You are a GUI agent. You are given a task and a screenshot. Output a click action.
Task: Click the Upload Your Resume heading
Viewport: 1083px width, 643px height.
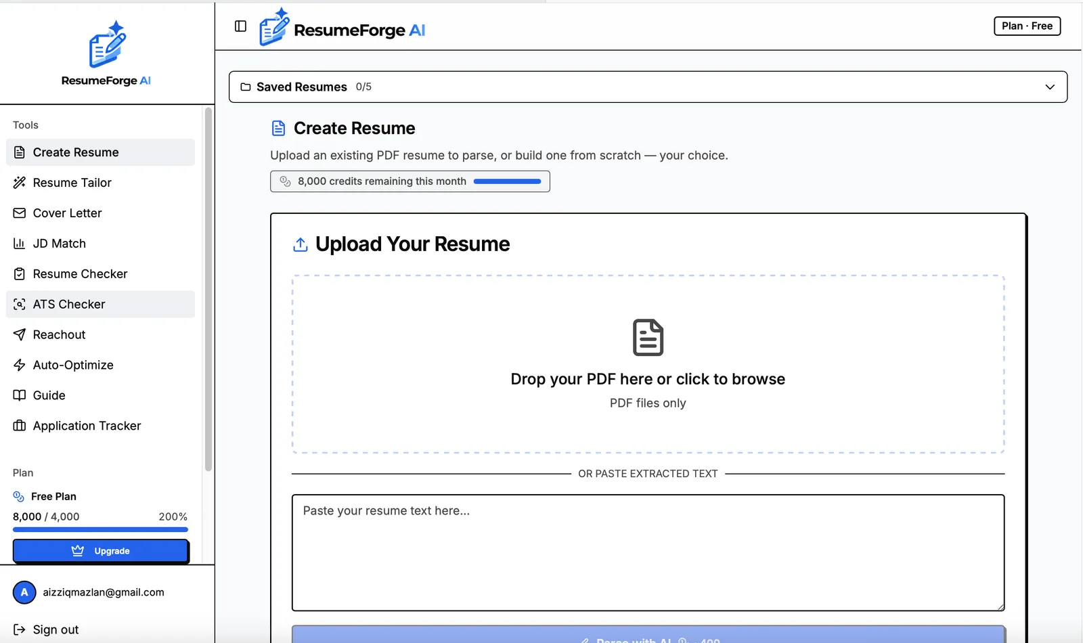[412, 244]
